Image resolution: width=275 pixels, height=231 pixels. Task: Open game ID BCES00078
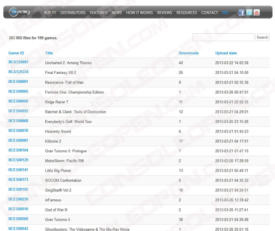pyautogui.click(x=18, y=131)
